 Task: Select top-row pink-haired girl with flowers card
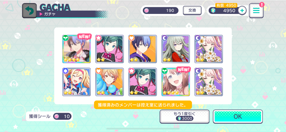(x=209, y=49)
